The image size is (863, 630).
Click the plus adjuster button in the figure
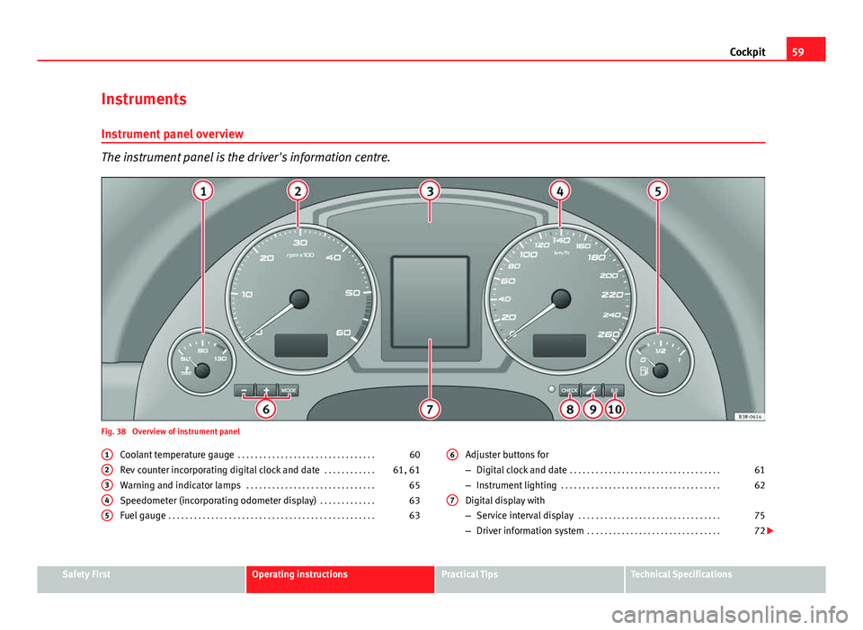[x=266, y=390]
